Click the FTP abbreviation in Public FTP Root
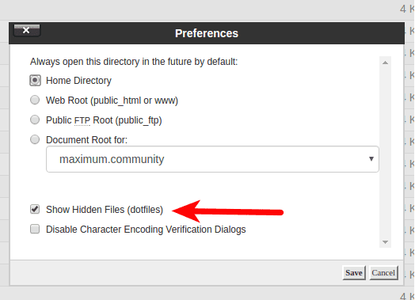This screenshot has height=300, width=415. pos(82,120)
